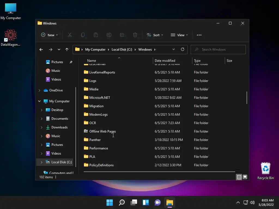
Task: Show hidden system tray icons
Action: pos(238,202)
